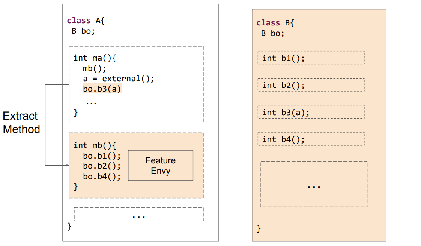This screenshot has height=246, width=421.
Task: Click the 'class B{' declaration text
Action: click(275, 23)
